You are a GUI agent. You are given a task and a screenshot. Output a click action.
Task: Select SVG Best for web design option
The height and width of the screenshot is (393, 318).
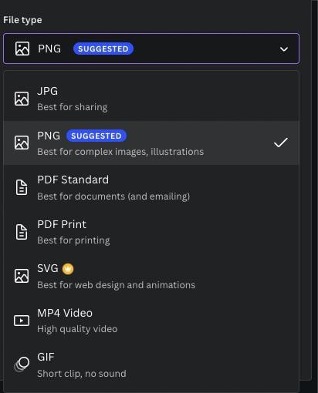pos(151,276)
